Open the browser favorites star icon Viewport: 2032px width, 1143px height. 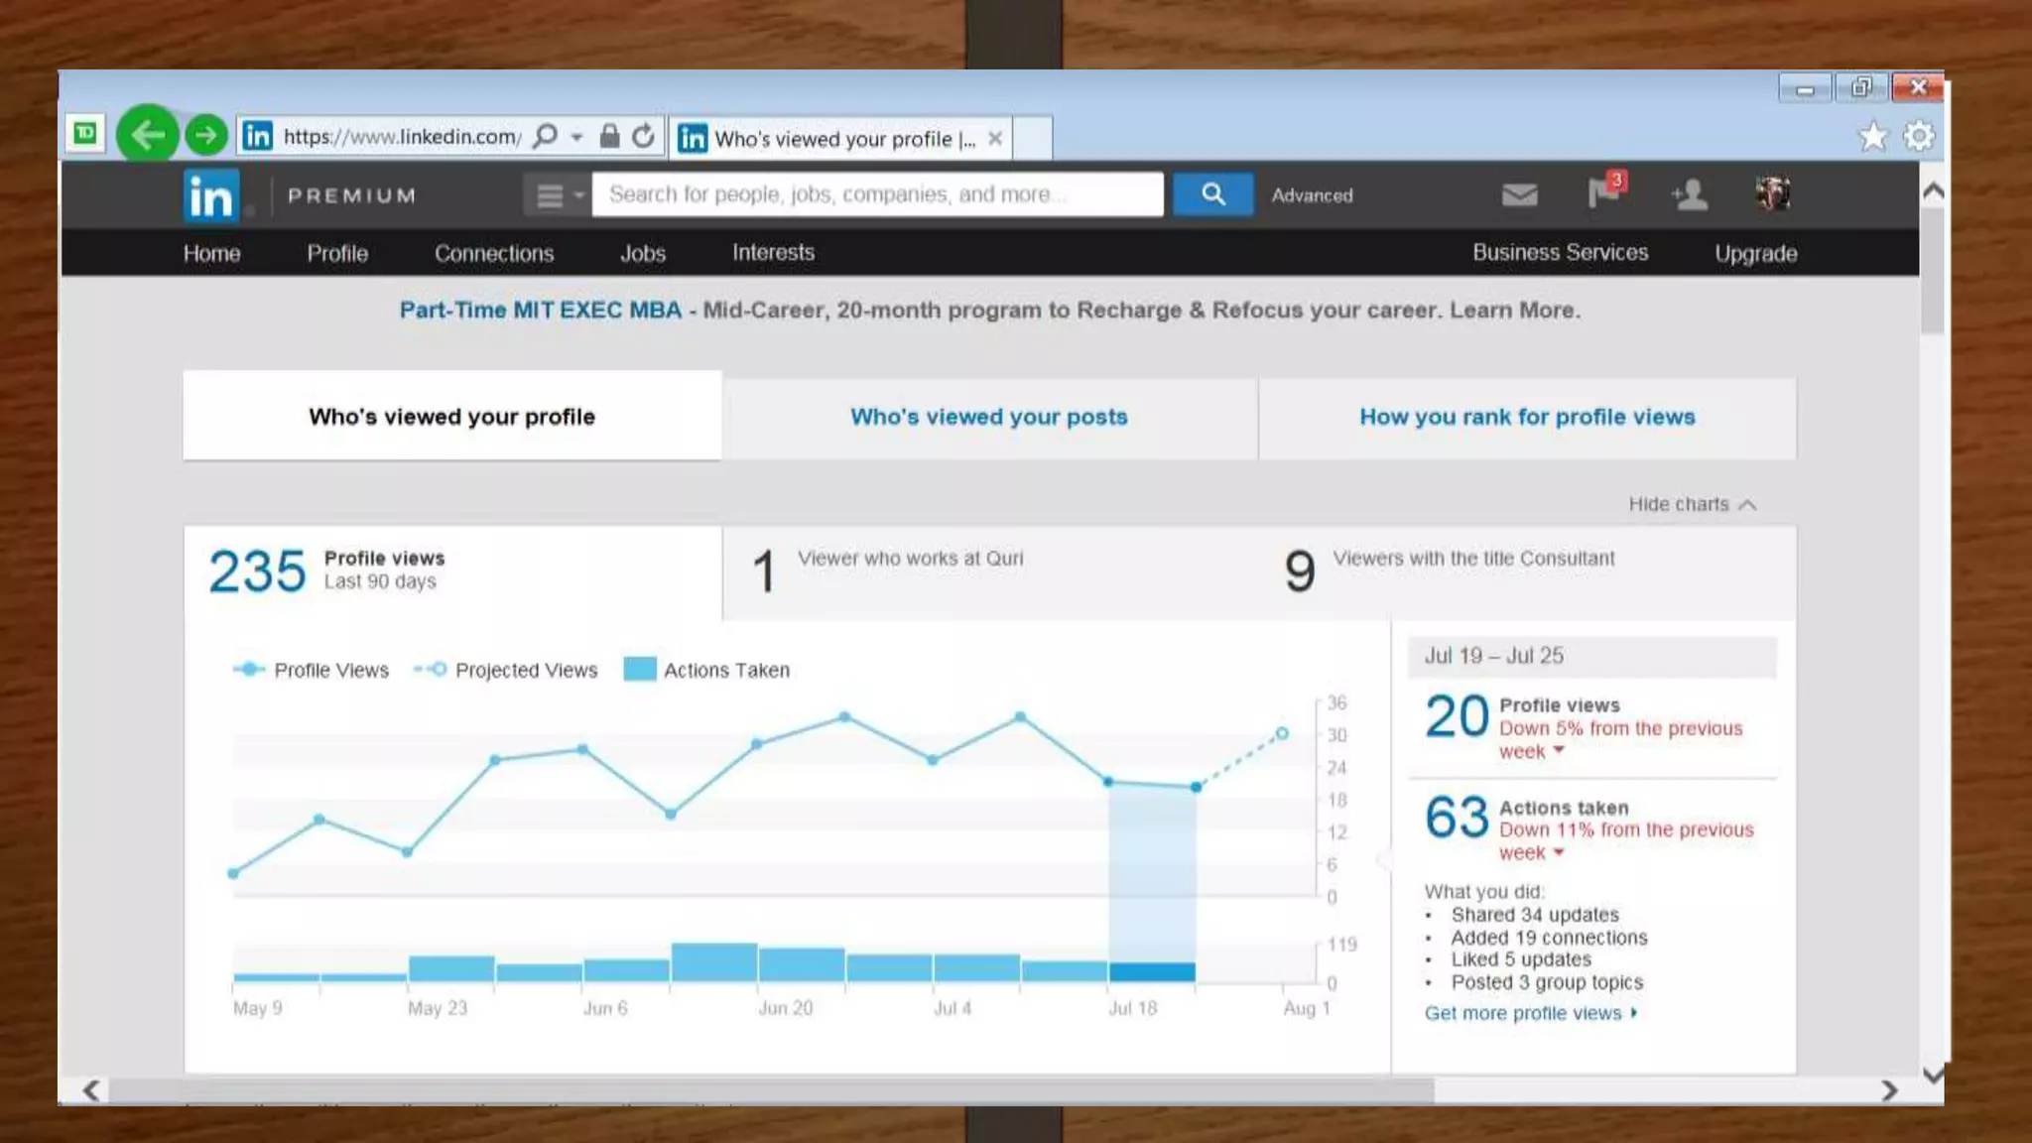click(x=1872, y=136)
